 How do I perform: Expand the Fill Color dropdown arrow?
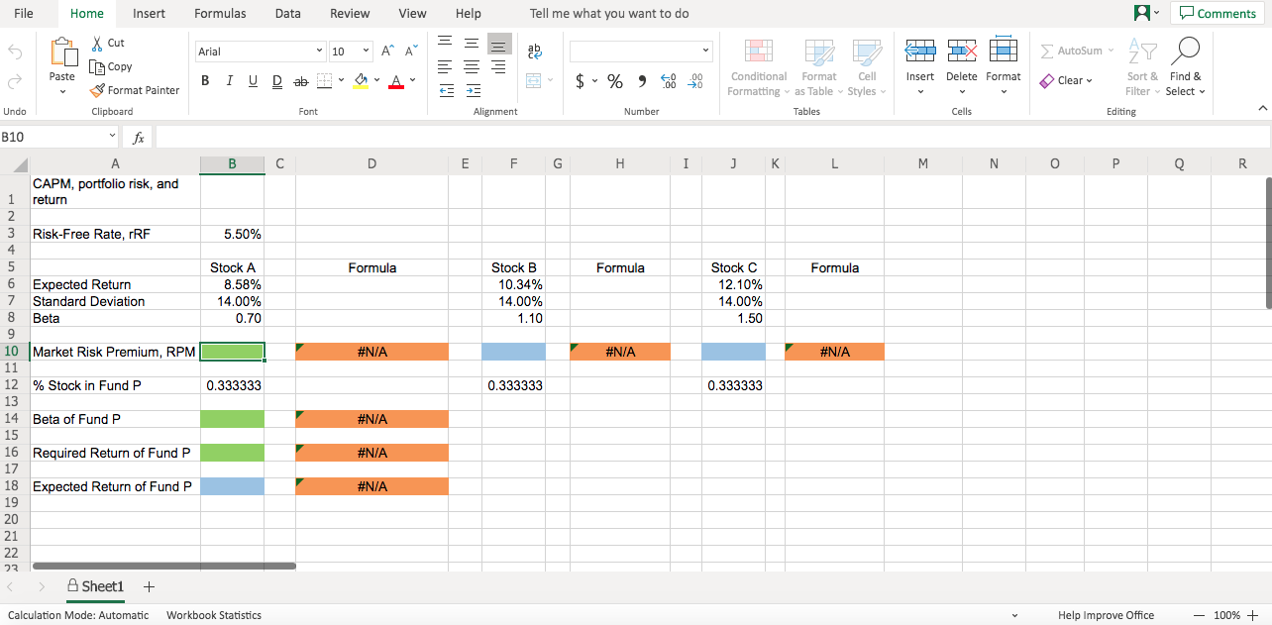pos(374,80)
